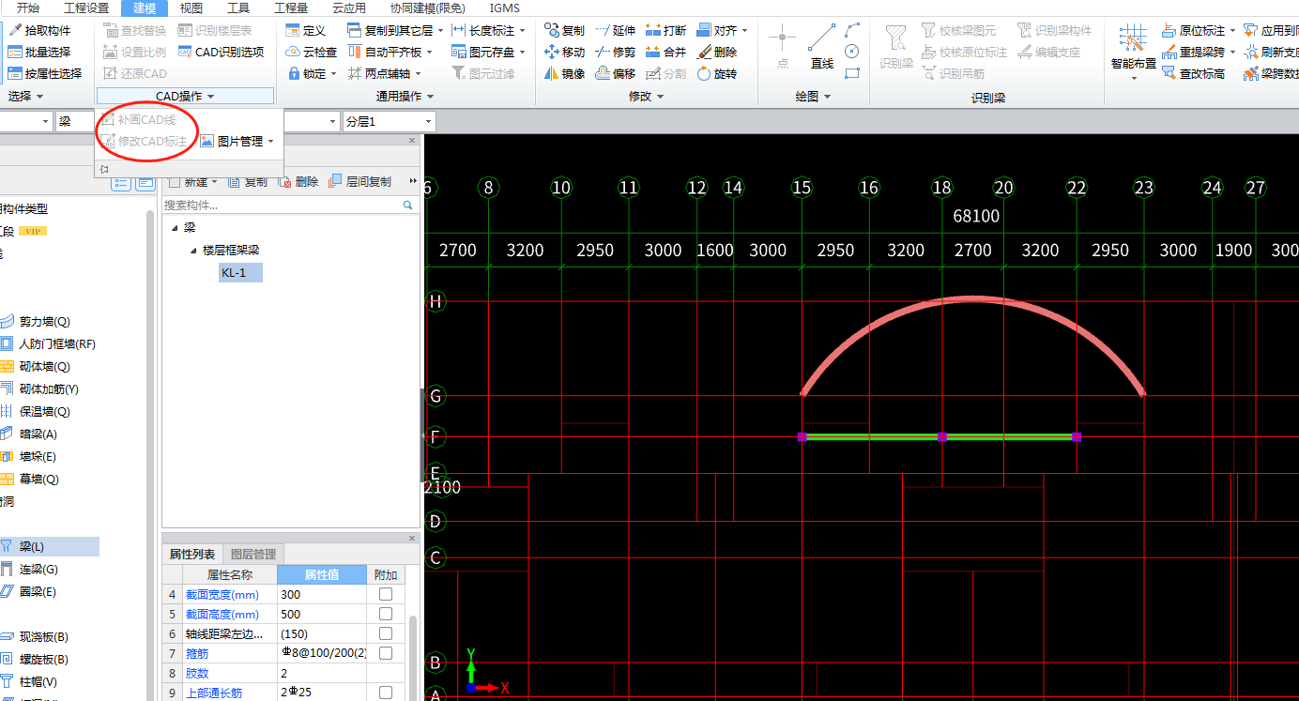Open the 定义 definition tool
The image size is (1299, 701).
(x=306, y=31)
